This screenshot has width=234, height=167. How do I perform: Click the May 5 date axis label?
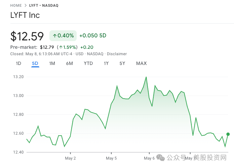111,158
